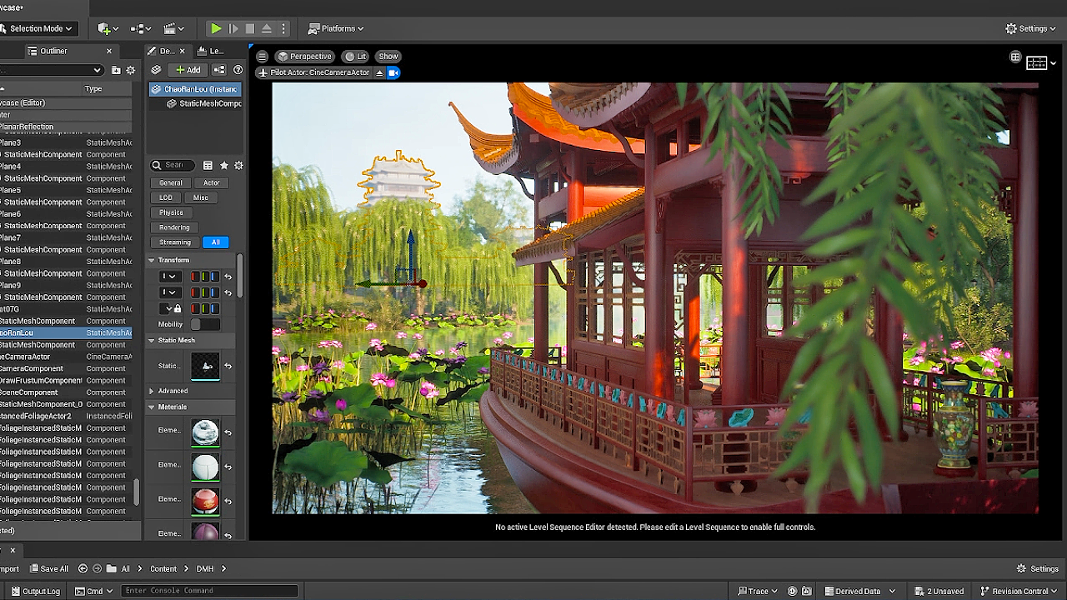Image resolution: width=1067 pixels, height=600 pixels.
Task: Change the Mobility setting control
Action: coord(205,324)
